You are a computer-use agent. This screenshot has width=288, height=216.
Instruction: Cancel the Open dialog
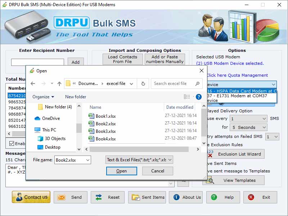pyautogui.click(x=158, y=171)
